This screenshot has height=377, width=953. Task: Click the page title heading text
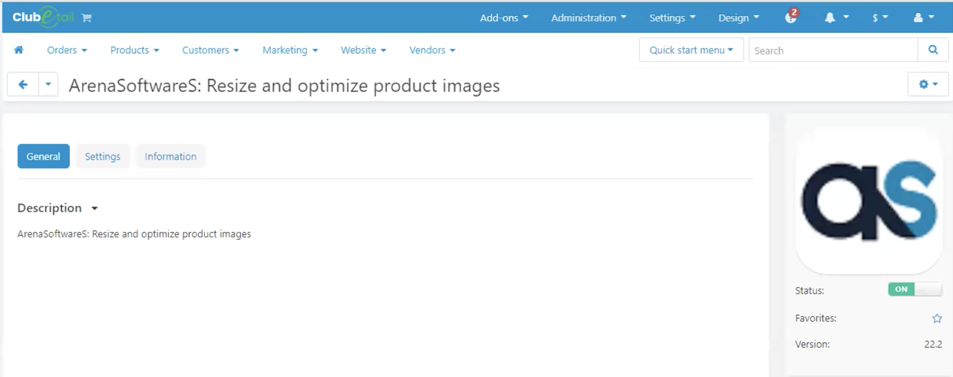click(284, 86)
